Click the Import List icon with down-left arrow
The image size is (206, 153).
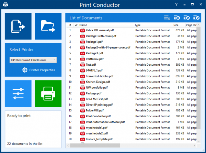197,18
